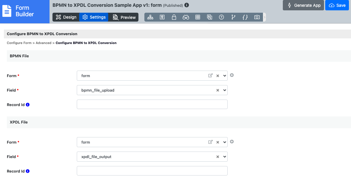Clear the xpdl_file_output field selection

point(218,157)
